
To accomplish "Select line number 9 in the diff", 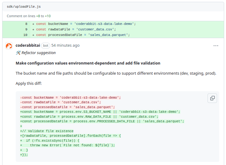I will (x=26, y=29).
